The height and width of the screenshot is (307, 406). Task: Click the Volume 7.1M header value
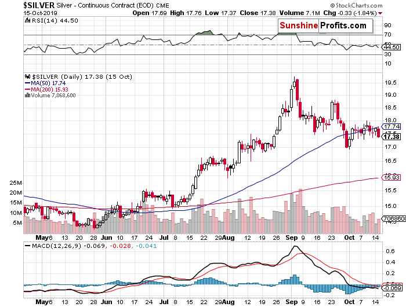300,13
